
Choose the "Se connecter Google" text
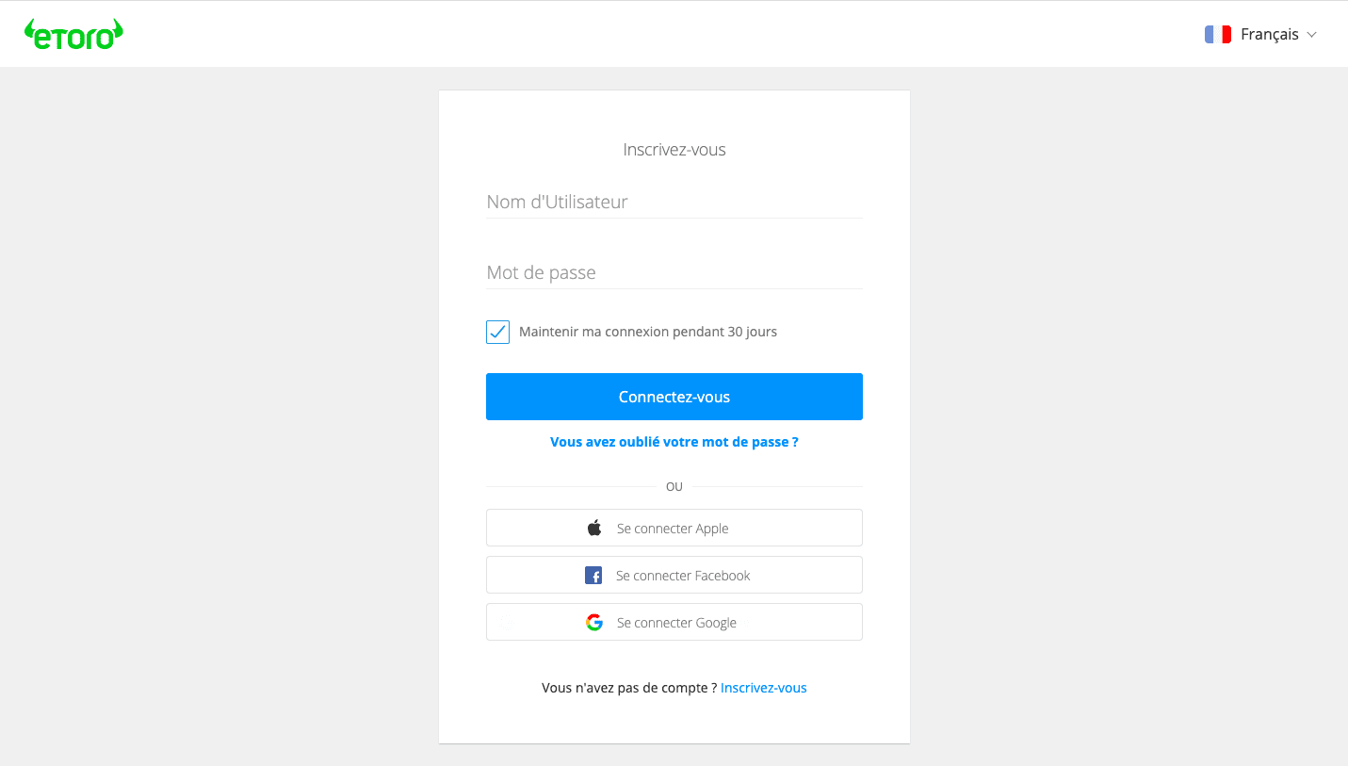pyautogui.click(x=676, y=623)
